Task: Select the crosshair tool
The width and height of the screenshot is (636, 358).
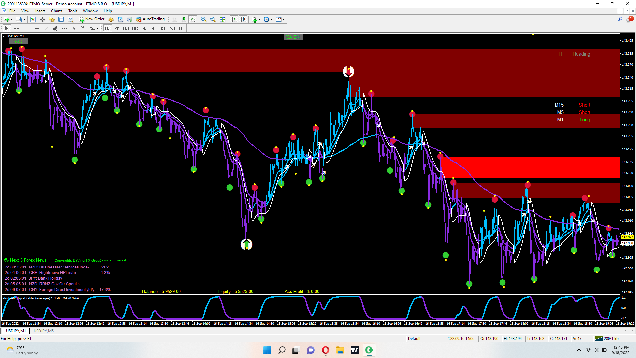Action: 16,29
